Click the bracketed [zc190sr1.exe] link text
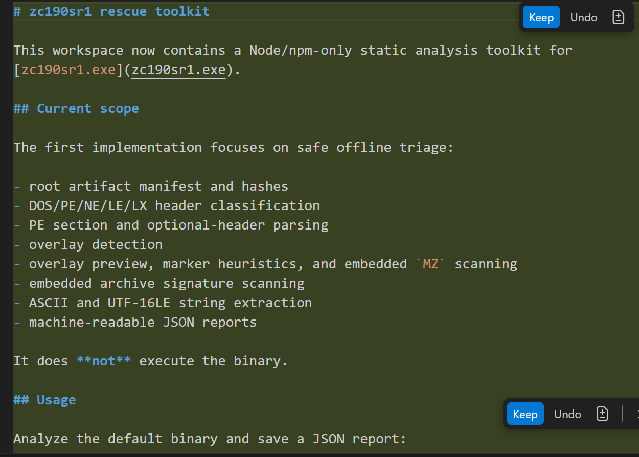The width and height of the screenshot is (639, 457). click(69, 70)
